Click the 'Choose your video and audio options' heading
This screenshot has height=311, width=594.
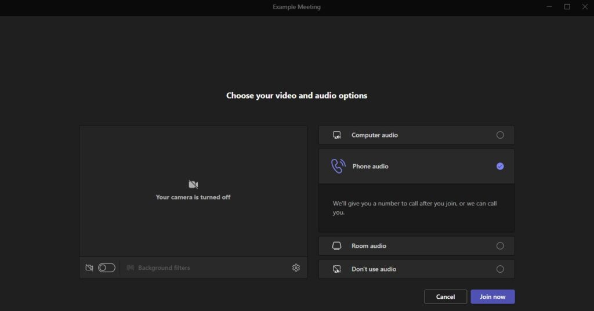coord(296,96)
